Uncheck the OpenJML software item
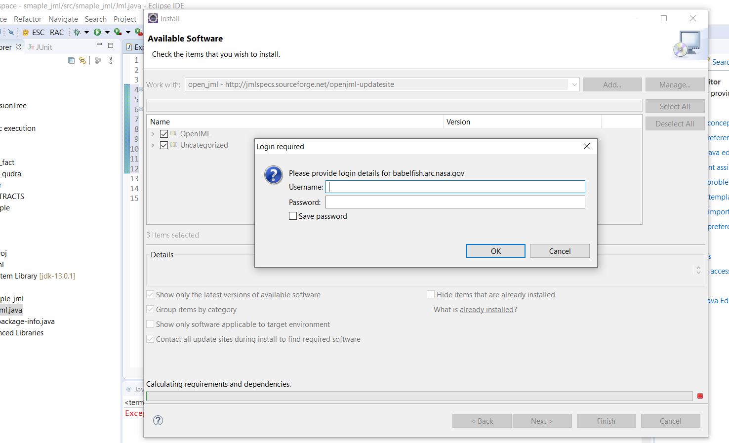This screenshot has width=729, height=443. click(164, 133)
